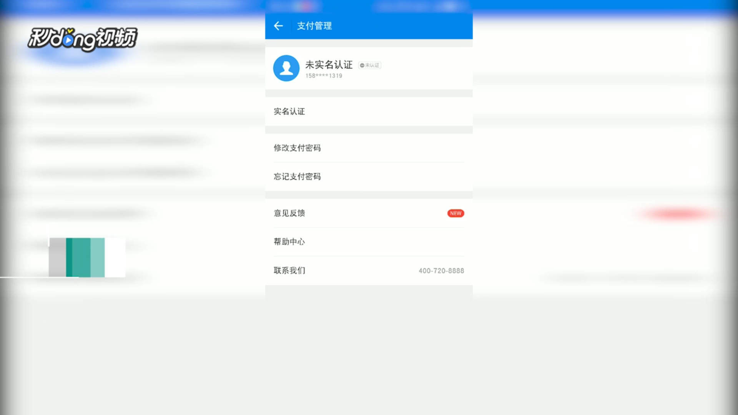This screenshot has width=738, height=415.
Task: Select the light teal color swatch
Action: pos(98,257)
